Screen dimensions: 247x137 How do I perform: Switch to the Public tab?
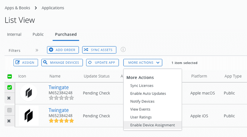38,34
